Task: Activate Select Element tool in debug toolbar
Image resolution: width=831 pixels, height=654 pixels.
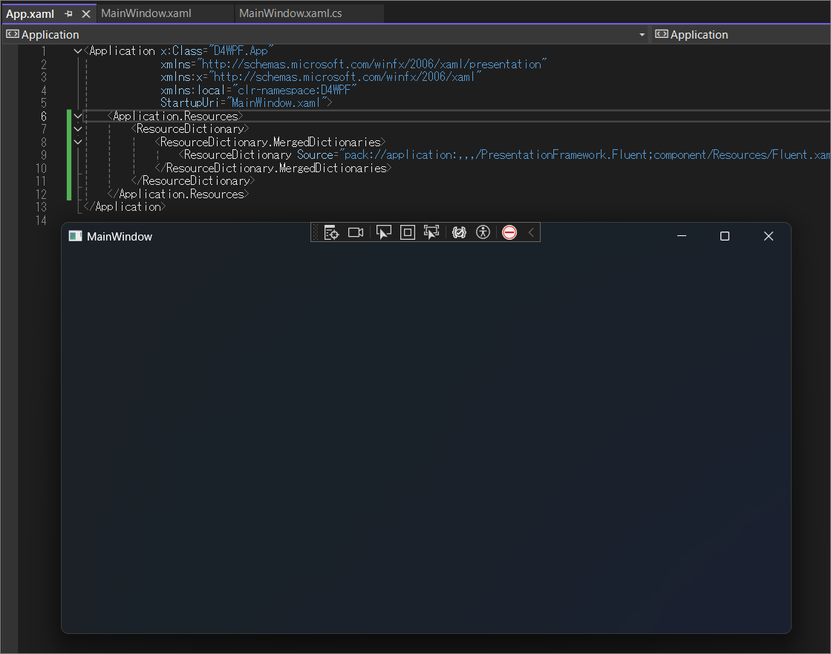Action: (383, 232)
